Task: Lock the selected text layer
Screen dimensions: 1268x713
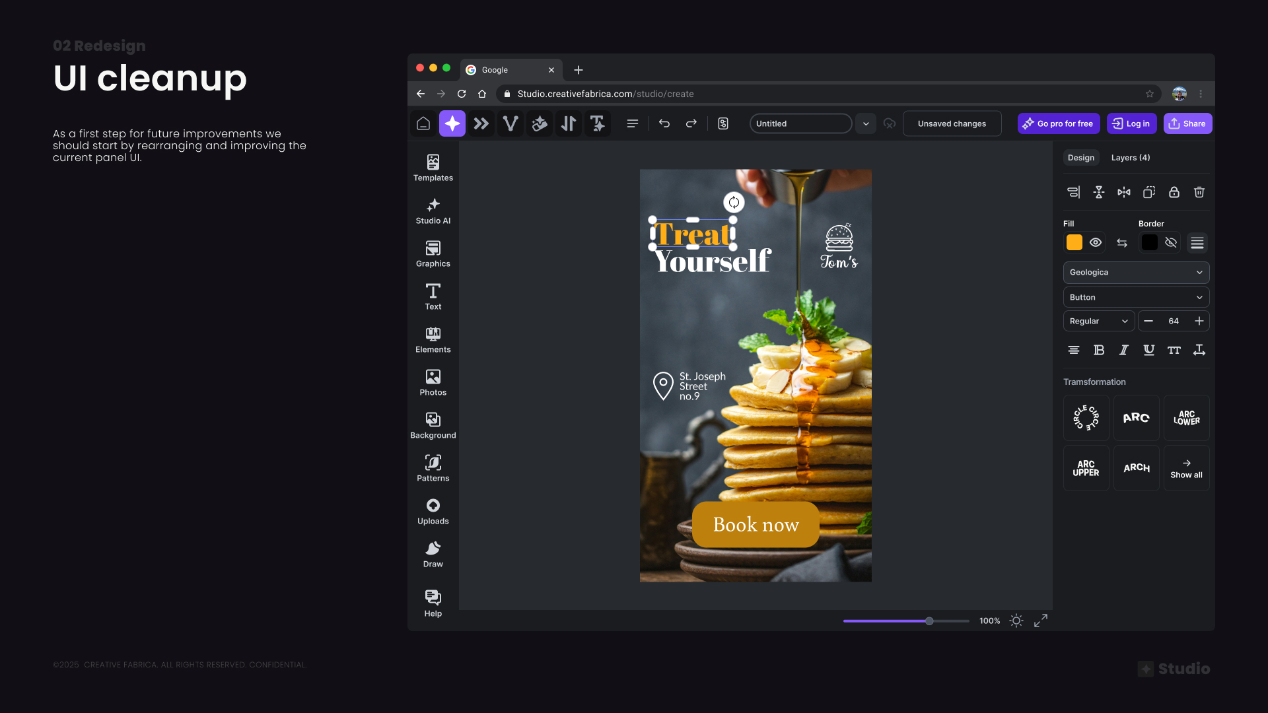Action: pyautogui.click(x=1174, y=192)
